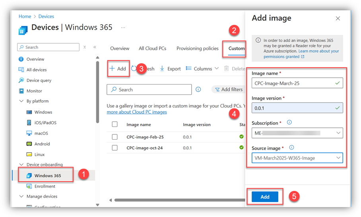Viewport: 361px width, 217px height.
Task: Click the horizontal scrollbar left arrow
Action: pos(111,200)
